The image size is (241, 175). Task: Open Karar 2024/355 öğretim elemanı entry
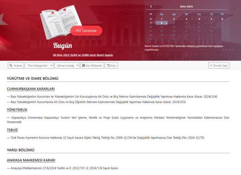click(x=96, y=102)
